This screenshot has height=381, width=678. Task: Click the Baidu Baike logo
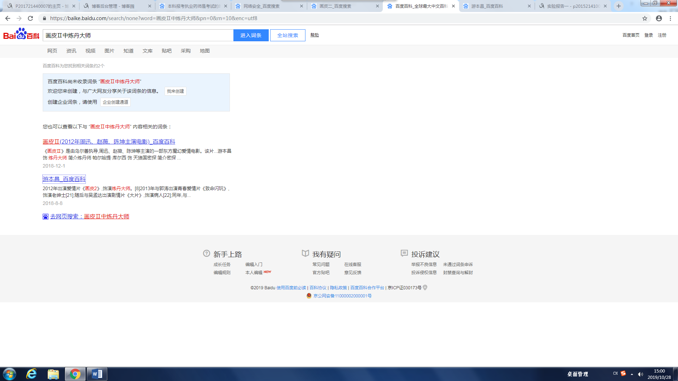[21, 34]
